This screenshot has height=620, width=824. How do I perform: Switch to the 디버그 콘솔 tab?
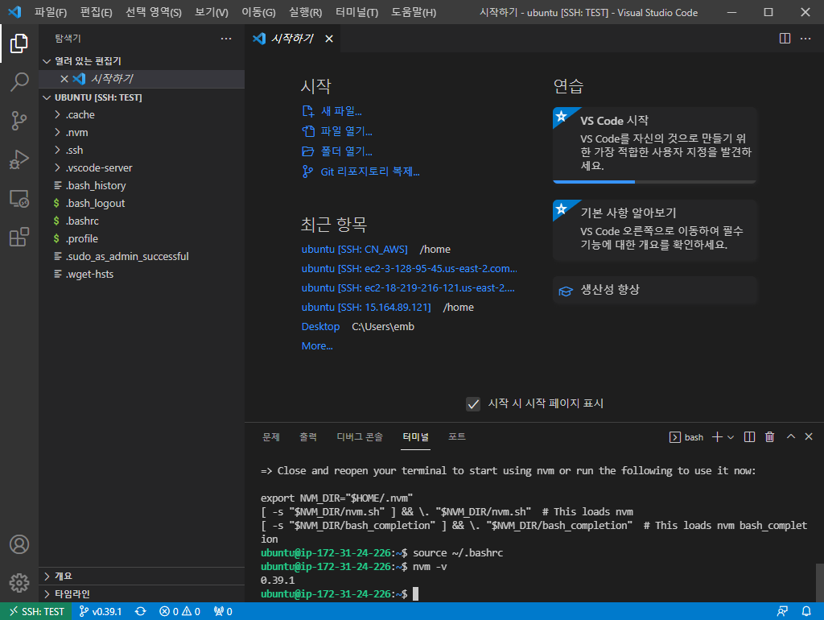pos(360,437)
